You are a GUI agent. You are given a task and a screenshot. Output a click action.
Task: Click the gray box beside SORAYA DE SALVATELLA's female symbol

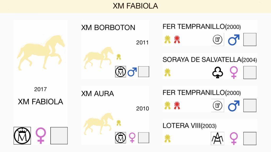[x=250, y=73]
